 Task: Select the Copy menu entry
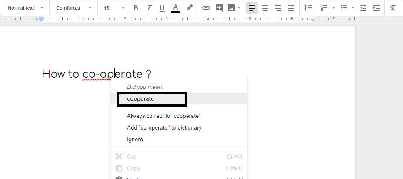coord(179,169)
